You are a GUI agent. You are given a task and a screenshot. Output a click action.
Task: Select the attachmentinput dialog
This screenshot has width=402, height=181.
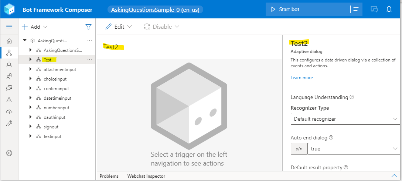pyautogui.click(x=60, y=70)
